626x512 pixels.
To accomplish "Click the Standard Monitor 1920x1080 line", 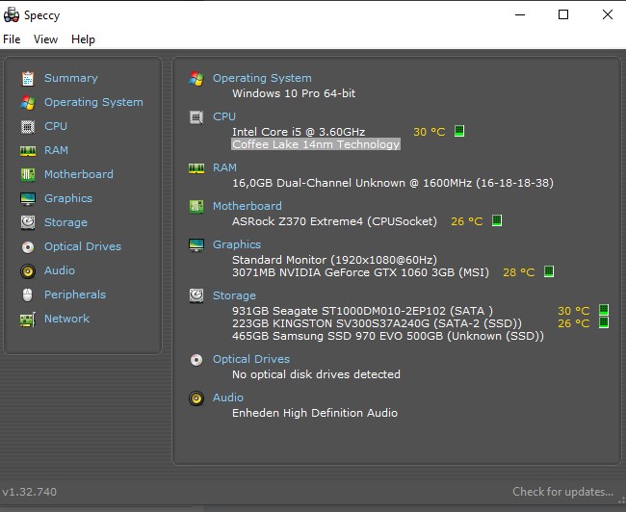I will [x=334, y=260].
